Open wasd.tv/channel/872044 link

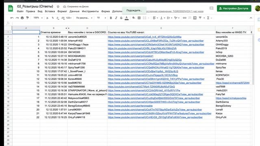pos(232,83)
